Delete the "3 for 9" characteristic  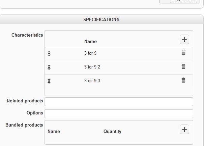[183, 53]
